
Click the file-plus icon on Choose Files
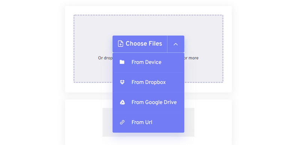pyautogui.click(x=120, y=43)
